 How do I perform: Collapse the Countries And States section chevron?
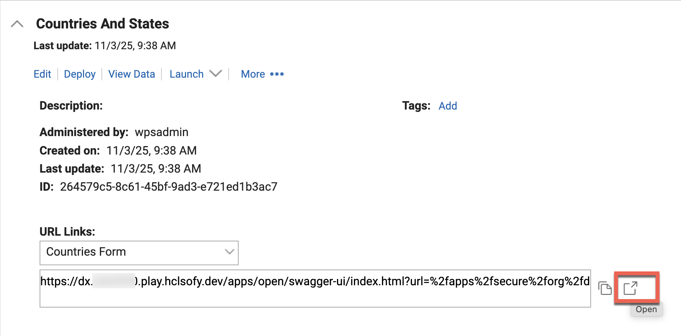click(17, 24)
